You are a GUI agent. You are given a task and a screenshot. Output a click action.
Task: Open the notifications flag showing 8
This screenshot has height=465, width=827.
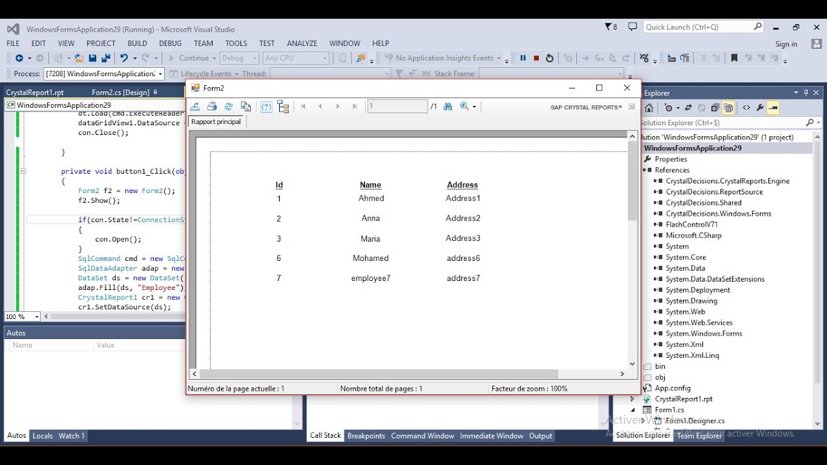(x=611, y=27)
